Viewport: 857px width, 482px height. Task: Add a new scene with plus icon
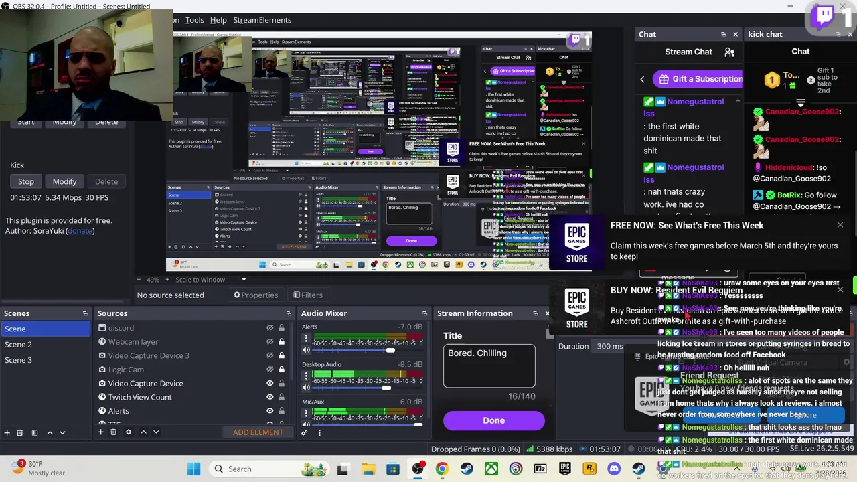pyautogui.click(x=7, y=432)
